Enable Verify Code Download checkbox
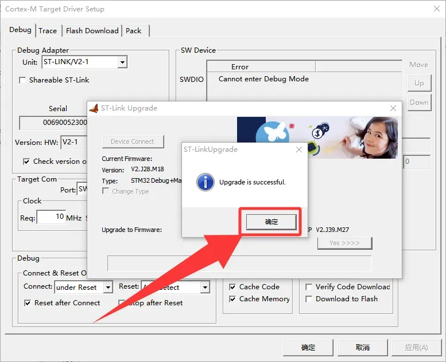The height and width of the screenshot is (362, 446). 309,287
